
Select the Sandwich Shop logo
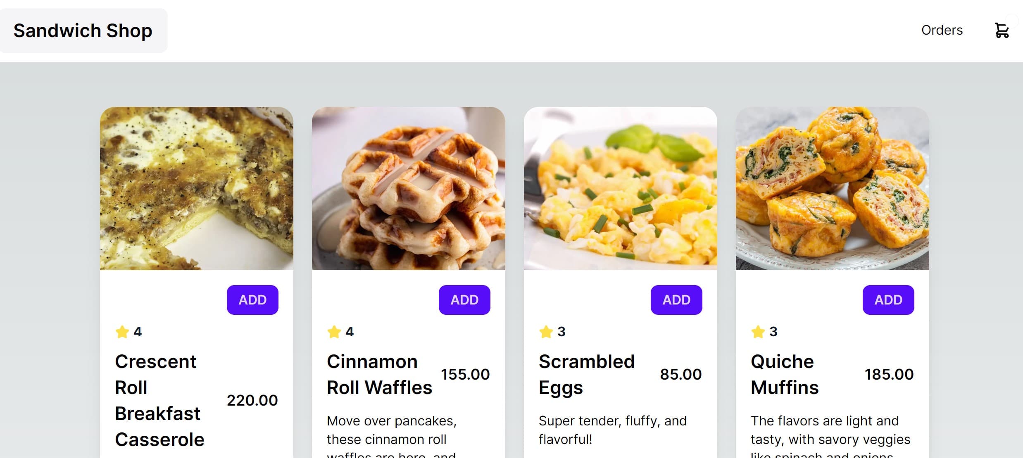83,30
